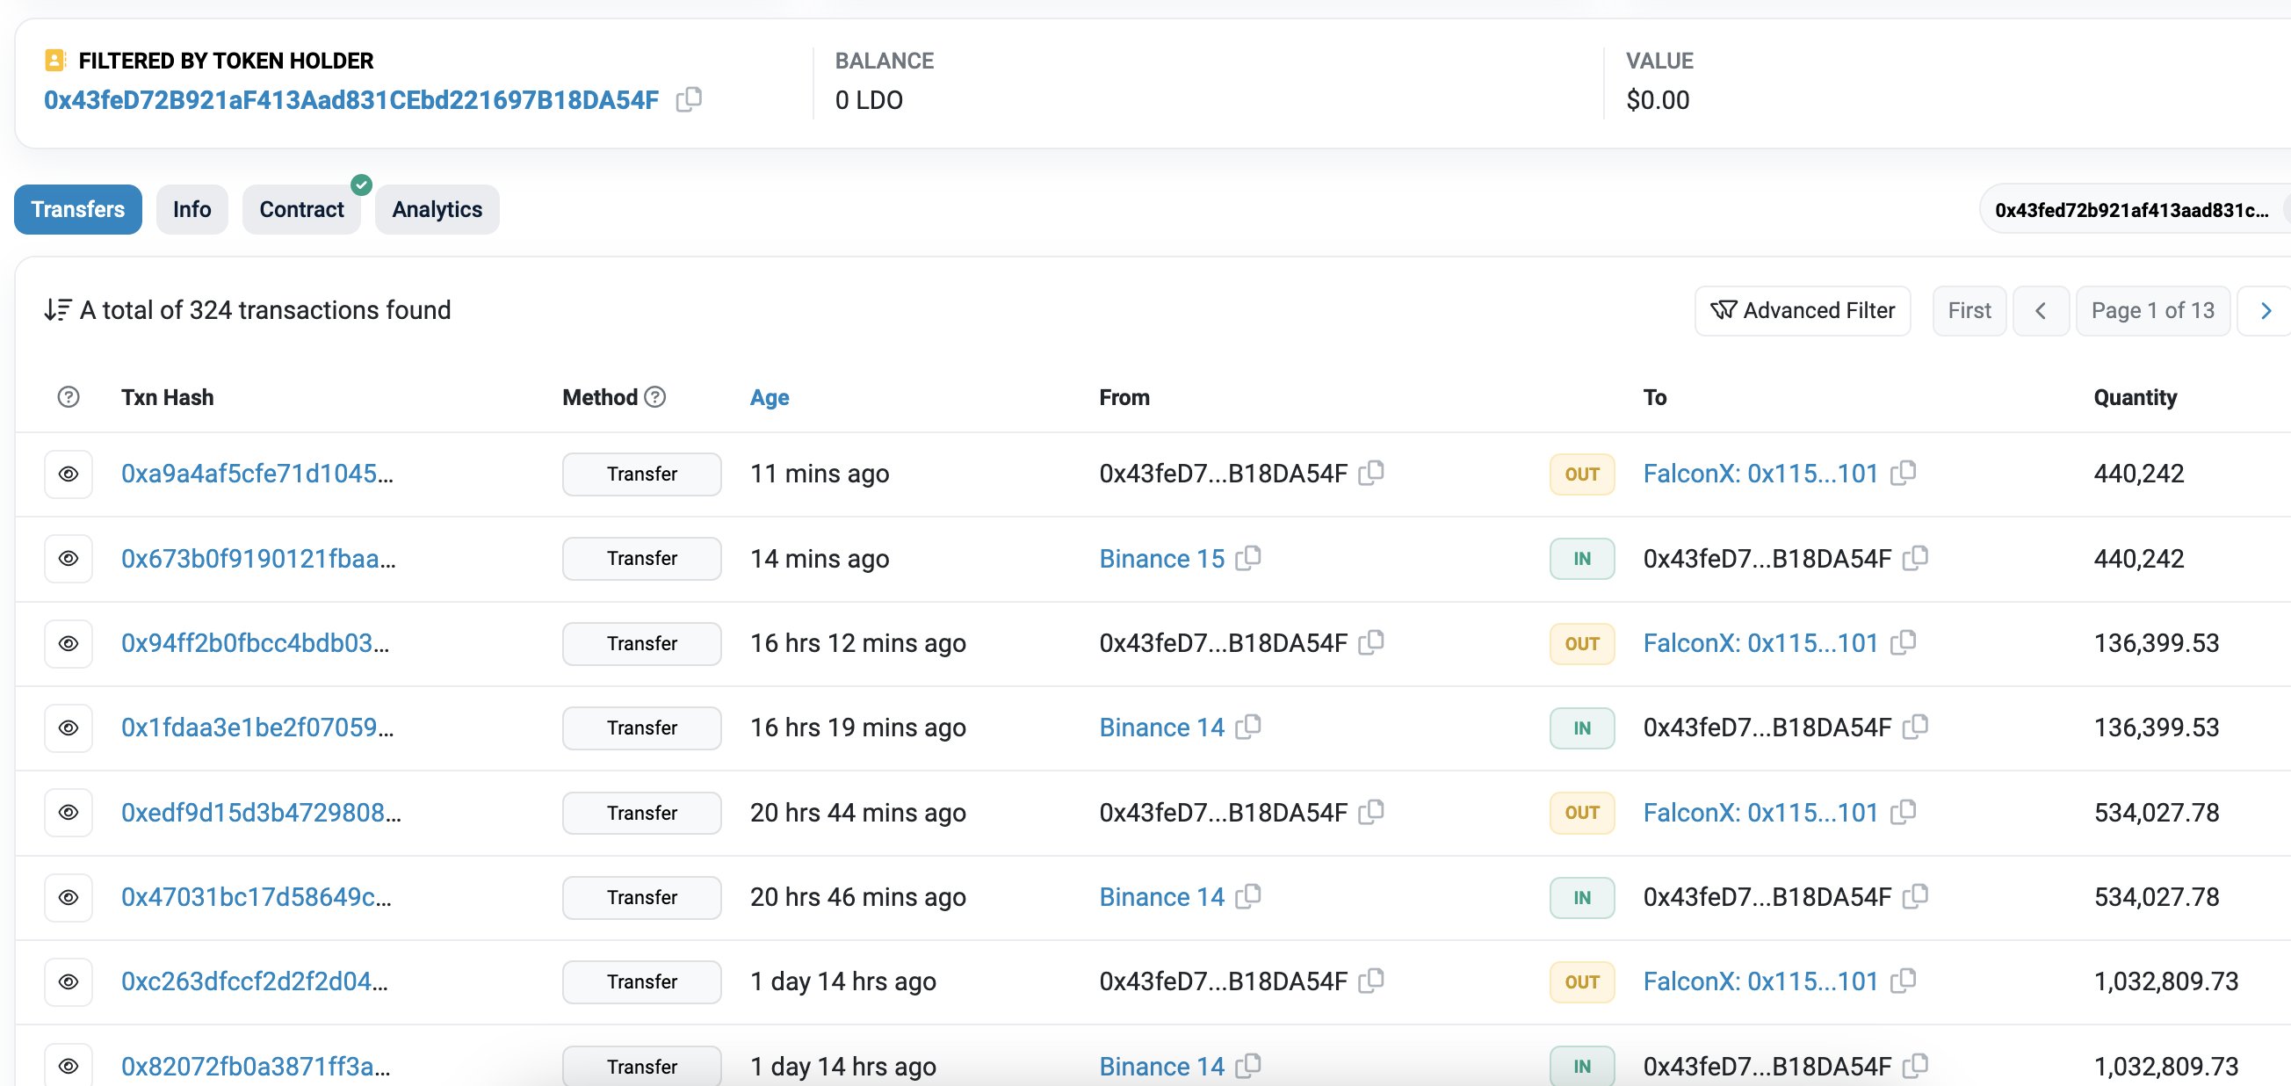Copy To address in 14 mins ago row

tap(1915, 558)
